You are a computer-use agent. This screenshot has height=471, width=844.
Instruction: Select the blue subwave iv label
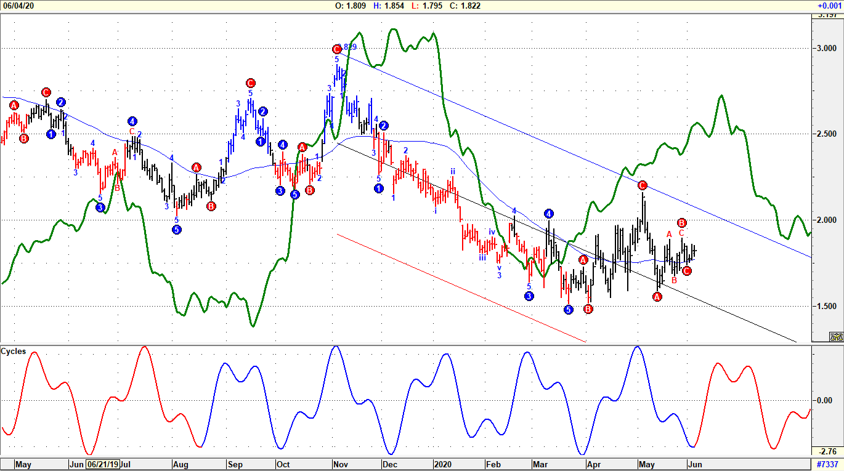(x=492, y=232)
